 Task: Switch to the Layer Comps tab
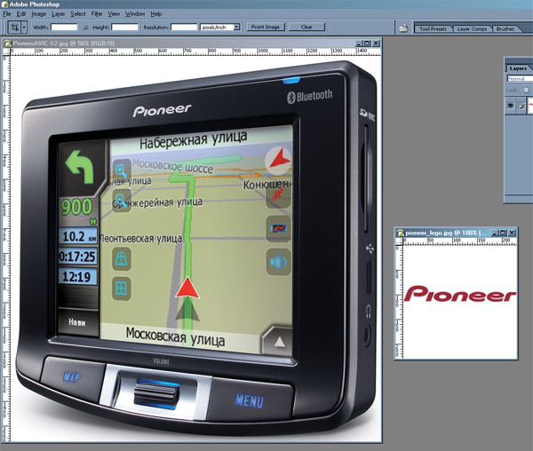point(472,29)
